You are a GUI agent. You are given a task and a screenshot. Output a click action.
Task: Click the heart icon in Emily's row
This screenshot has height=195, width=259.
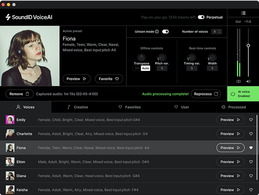point(251,120)
